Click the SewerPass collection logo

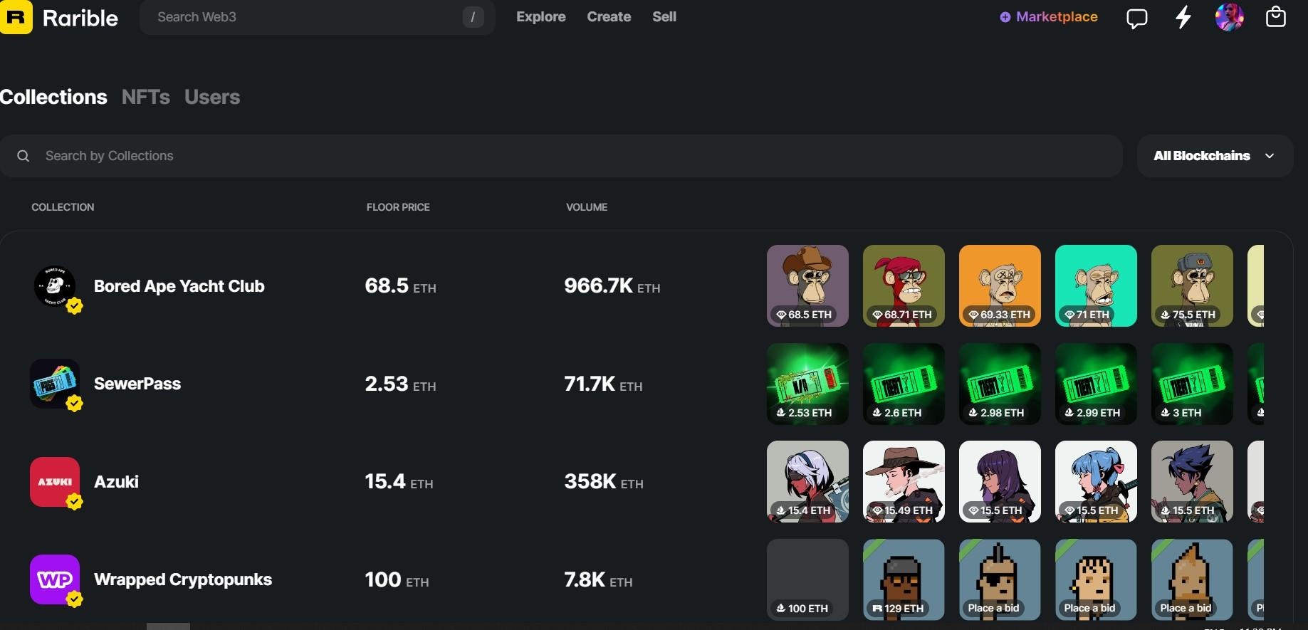point(55,384)
